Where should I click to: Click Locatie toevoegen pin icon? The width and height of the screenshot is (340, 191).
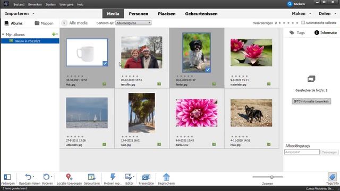click(69, 177)
